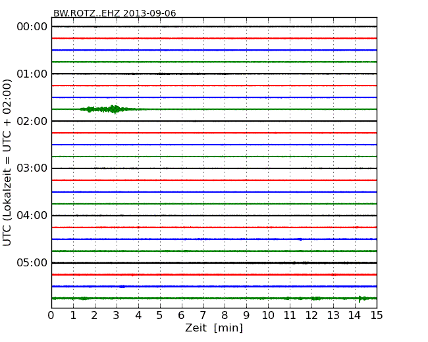
Task: Click the green disturbance near minute 12 on bottom trace
Action: tap(316, 299)
